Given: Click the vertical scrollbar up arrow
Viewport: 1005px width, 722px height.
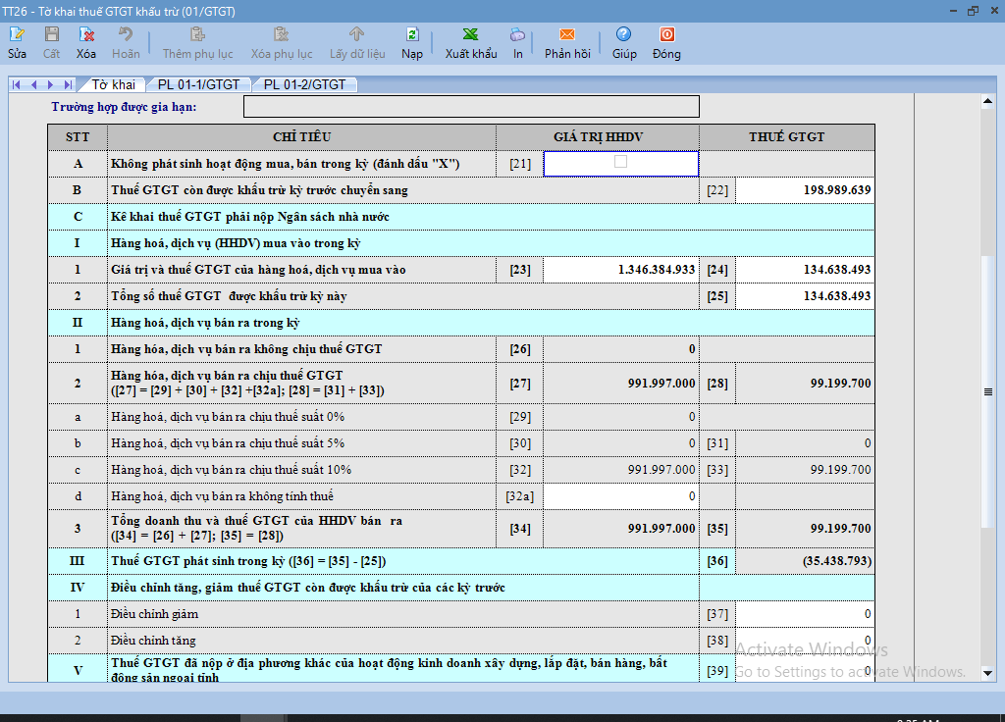Looking at the screenshot, I should point(987,101).
